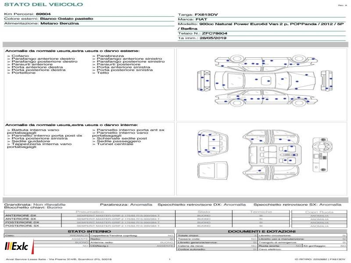
Task: Click the windshield glass diagram
Action: 212,171
